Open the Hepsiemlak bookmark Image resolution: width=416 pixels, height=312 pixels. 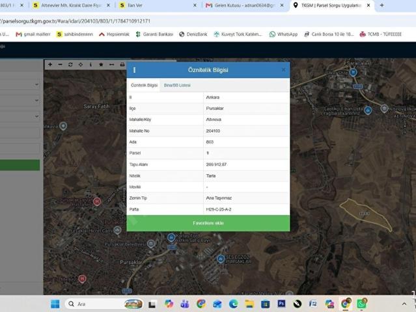114,34
